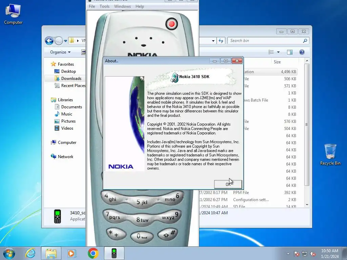Image resolution: width=347 pixels, height=260 pixels.
Task: Toggle the preview pane in Explorer
Action: pyautogui.click(x=290, y=52)
